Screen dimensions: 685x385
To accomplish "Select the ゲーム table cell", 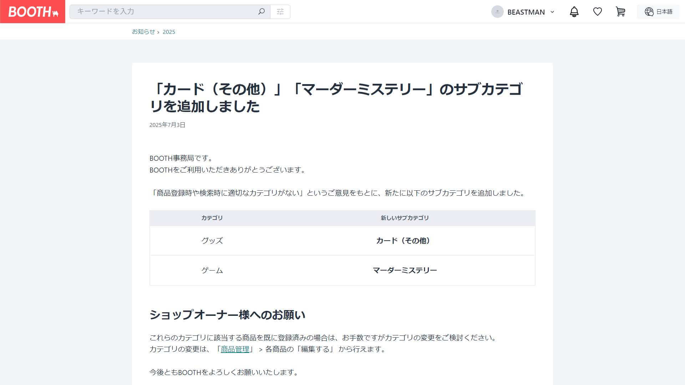I will pyautogui.click(x=212, y=270).
